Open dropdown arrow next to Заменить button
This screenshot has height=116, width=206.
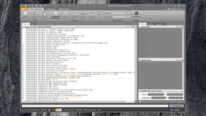tap(129, 17)
